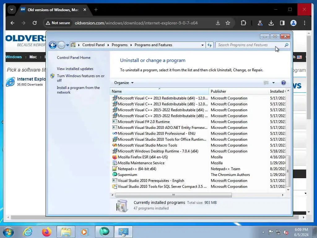Bookmark this page with the star icon
The image size is (317, 238).
pos(228,23)
